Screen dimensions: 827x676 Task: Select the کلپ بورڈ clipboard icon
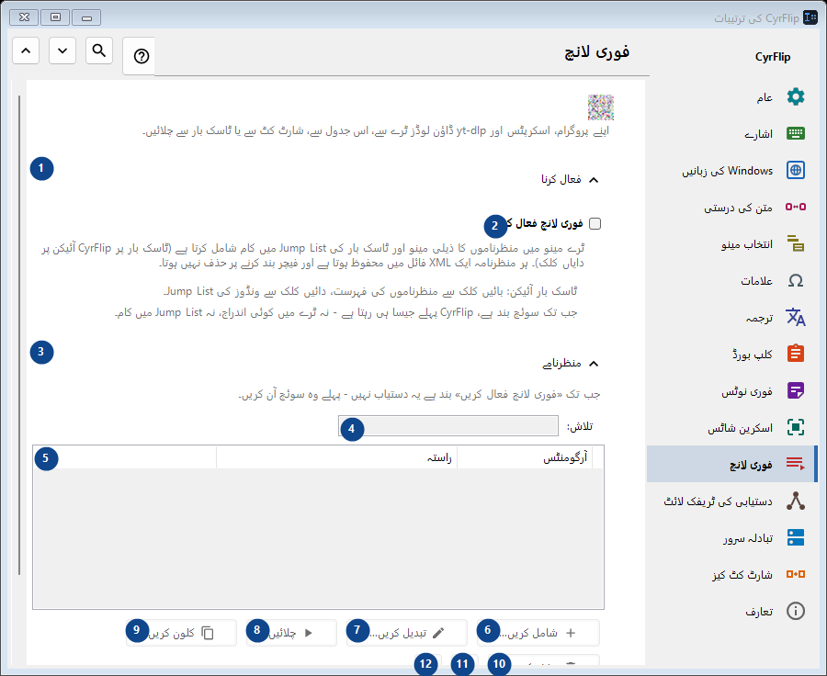click(796, 354)
